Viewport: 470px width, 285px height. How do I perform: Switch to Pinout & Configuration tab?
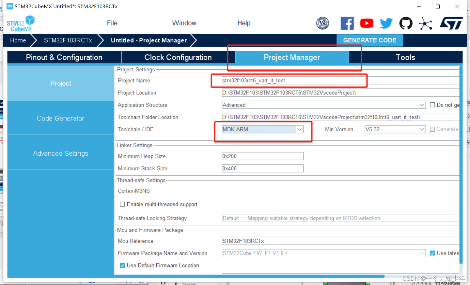(64, 57)
